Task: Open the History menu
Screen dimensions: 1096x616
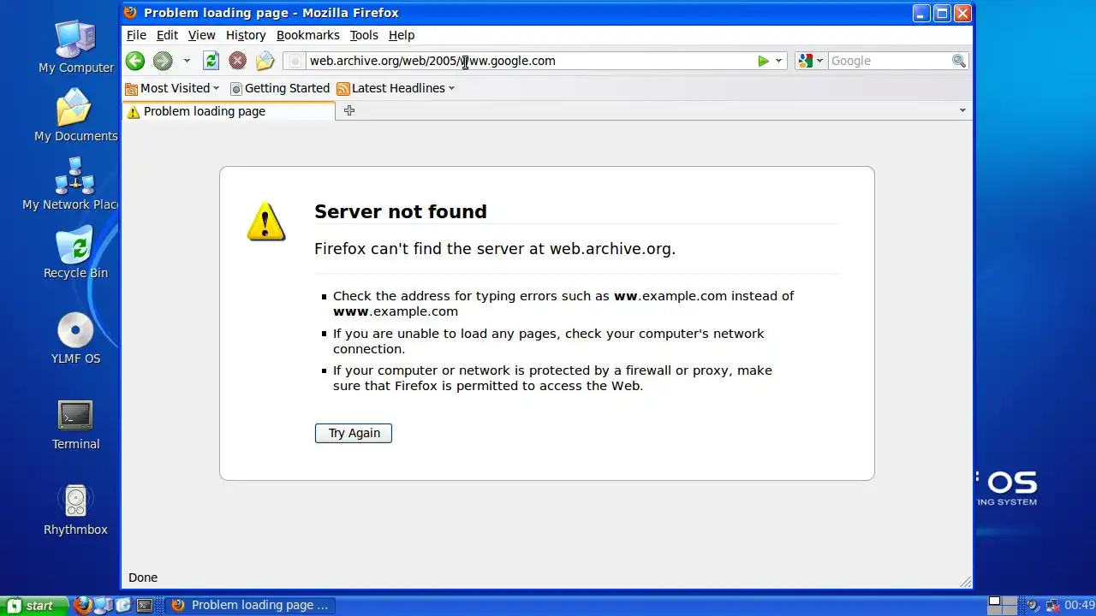Action: 246,35
